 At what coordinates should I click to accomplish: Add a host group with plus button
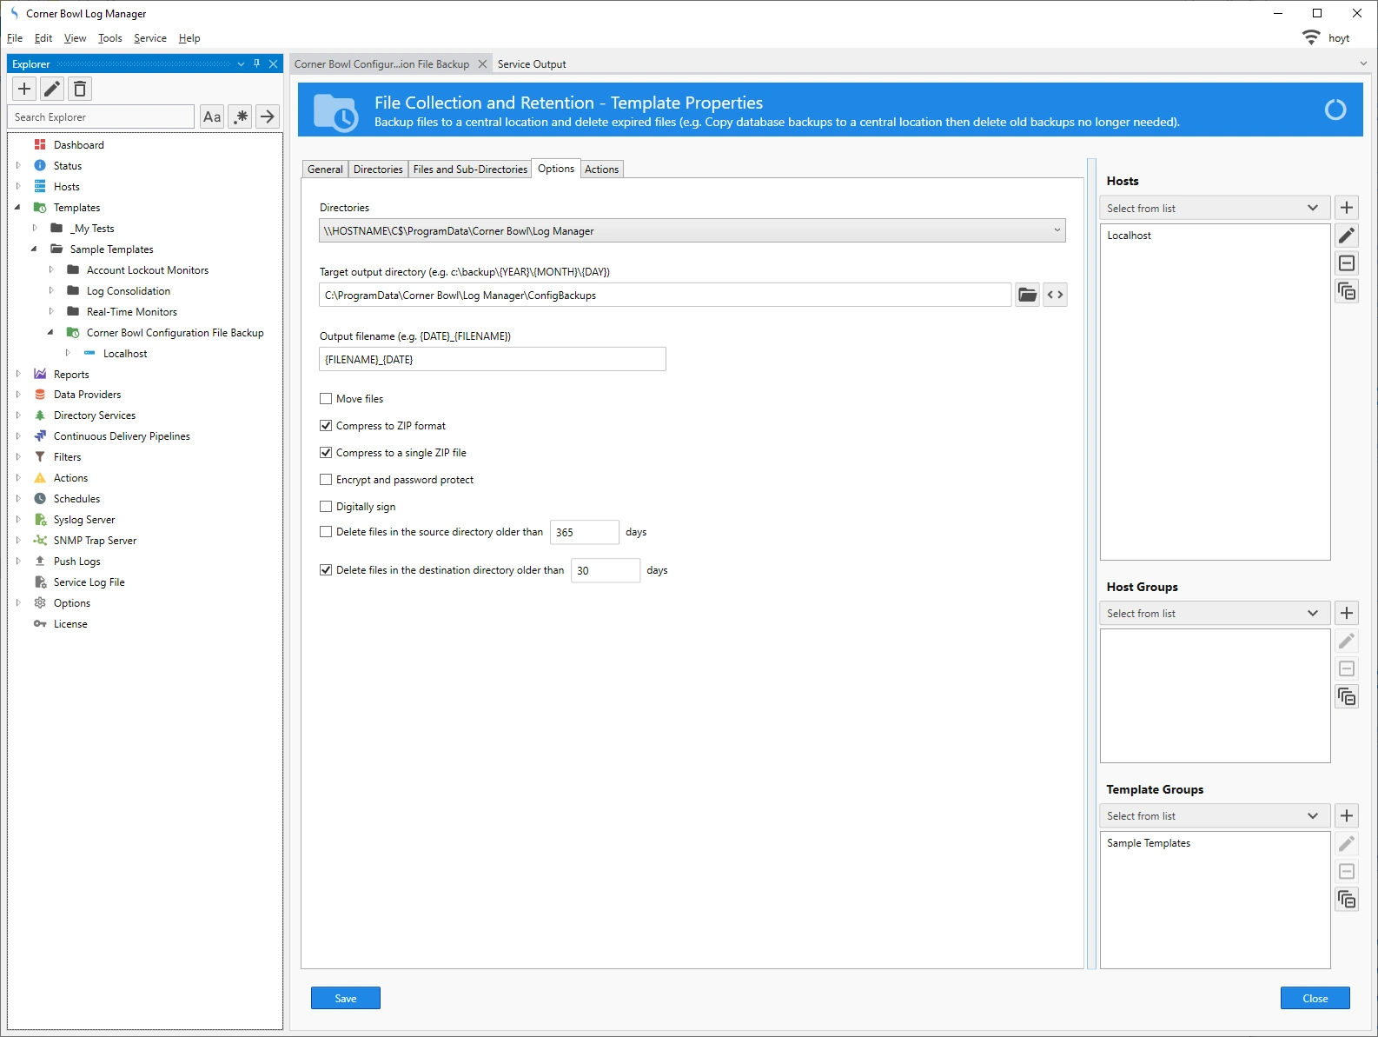[1347, 613]
